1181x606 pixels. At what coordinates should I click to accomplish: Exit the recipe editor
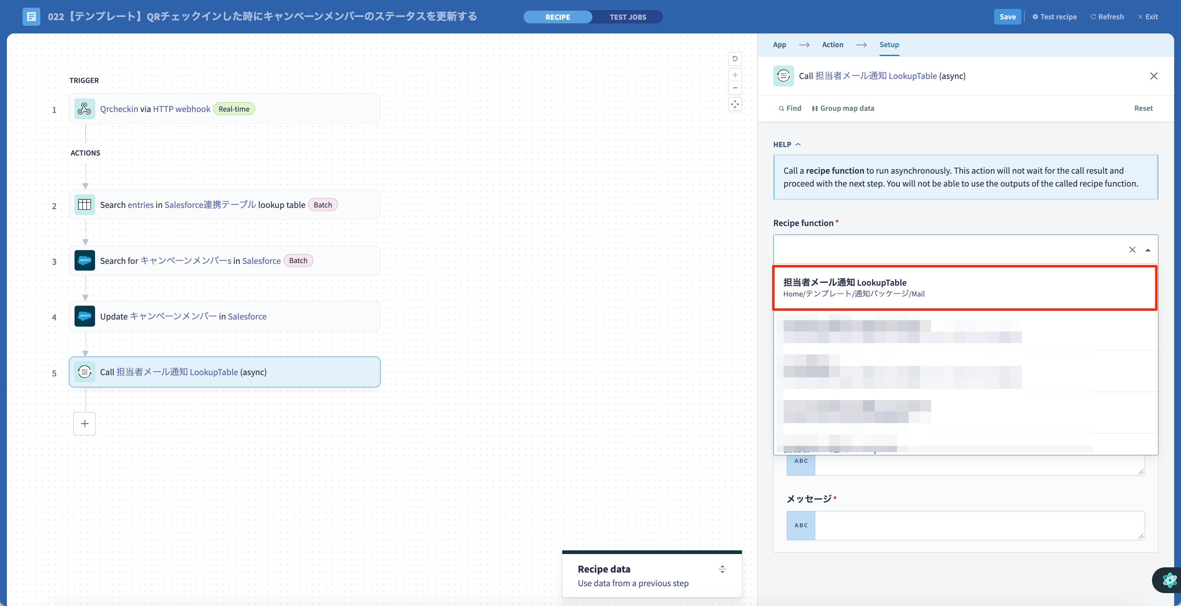1148,17
